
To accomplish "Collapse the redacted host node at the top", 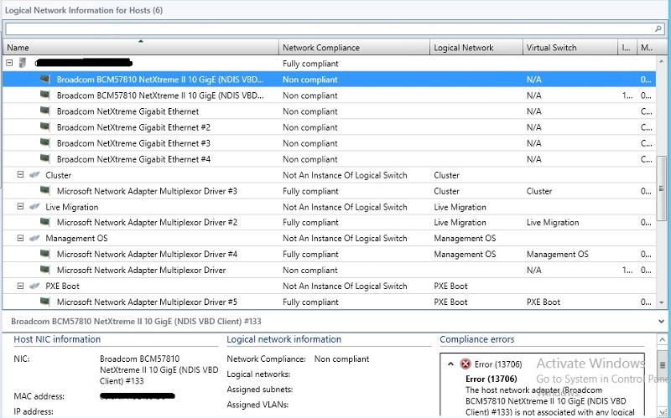I will point(9,64).
